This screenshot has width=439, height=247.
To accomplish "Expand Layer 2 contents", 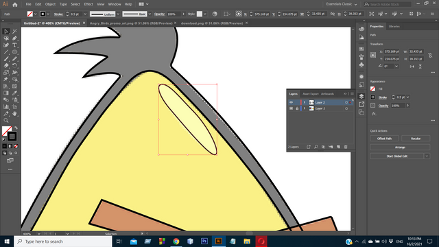I will [305, 102].
